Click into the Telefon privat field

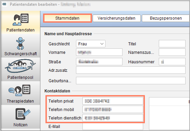coord(113,101)
